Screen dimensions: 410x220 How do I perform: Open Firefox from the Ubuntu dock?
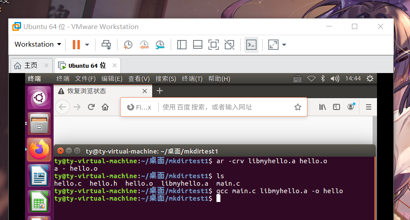tap(39, 150)
